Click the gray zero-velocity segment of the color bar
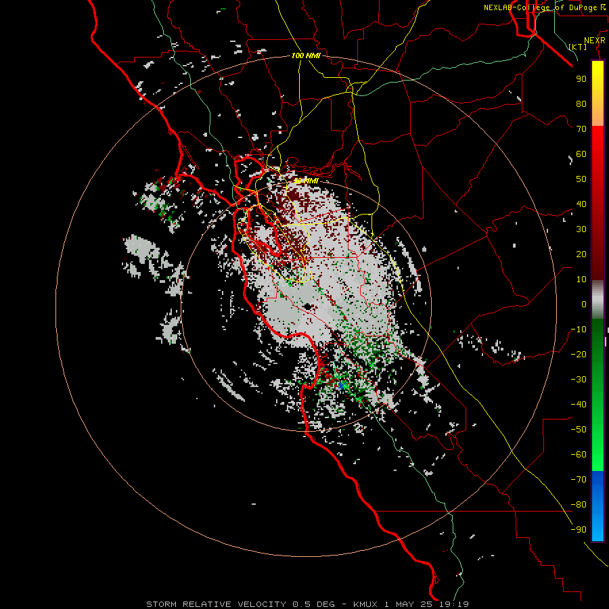Screen dimensions: 609x609 597,300
